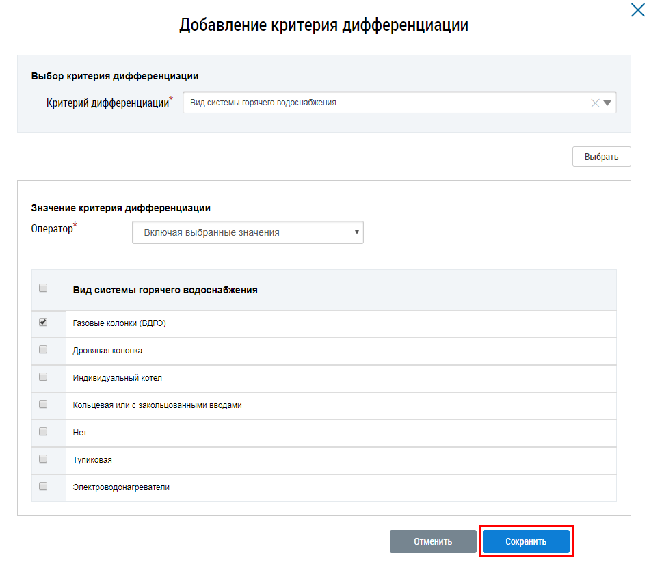Click the Тупиковая row label
Viewport: 649px width, 564px height.
click(x=92, y=460)
